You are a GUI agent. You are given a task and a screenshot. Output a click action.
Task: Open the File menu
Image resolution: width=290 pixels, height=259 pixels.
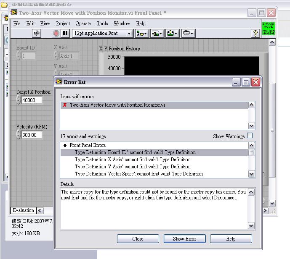[17, 24]
